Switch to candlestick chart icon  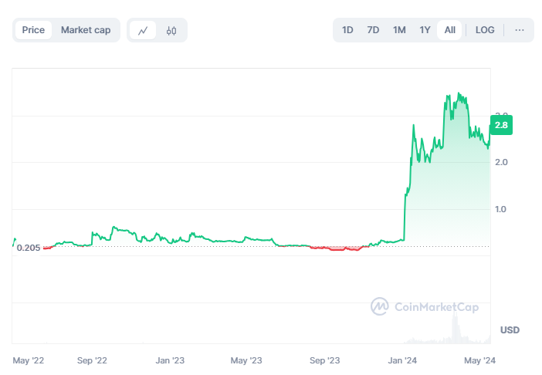[171, 30]
